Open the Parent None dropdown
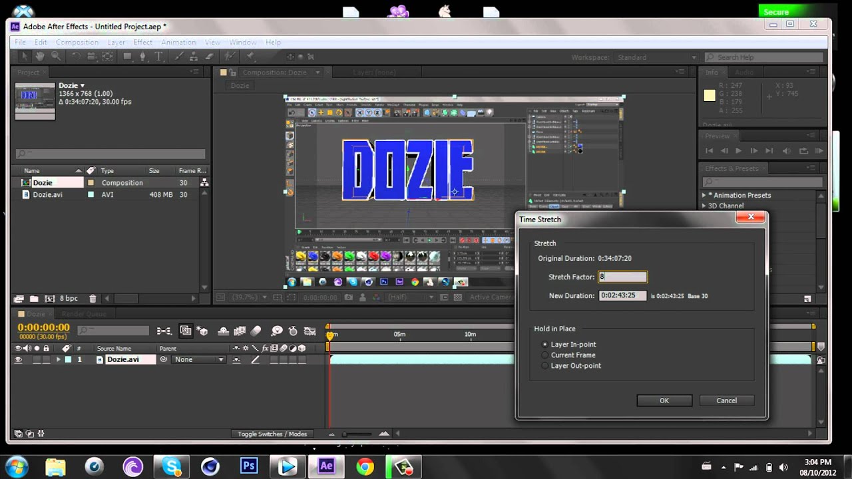The image size is (852, 479). (x=199, y=360)
